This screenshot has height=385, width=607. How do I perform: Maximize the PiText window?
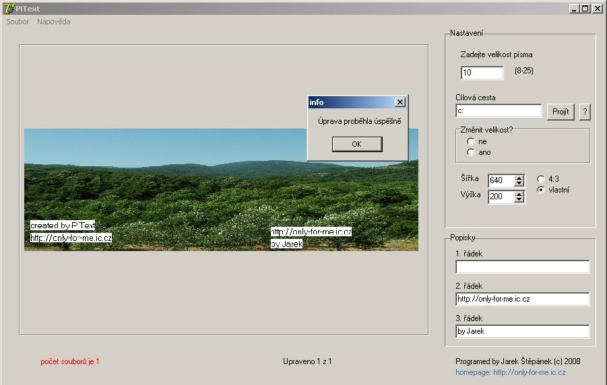coord(585,9)
